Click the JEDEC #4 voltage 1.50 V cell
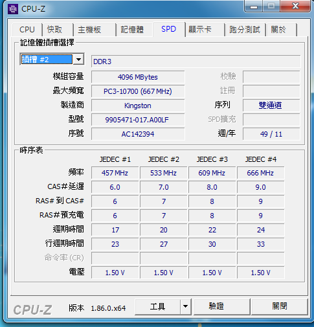This screenshot has height=327, width=314. [261, 273]
